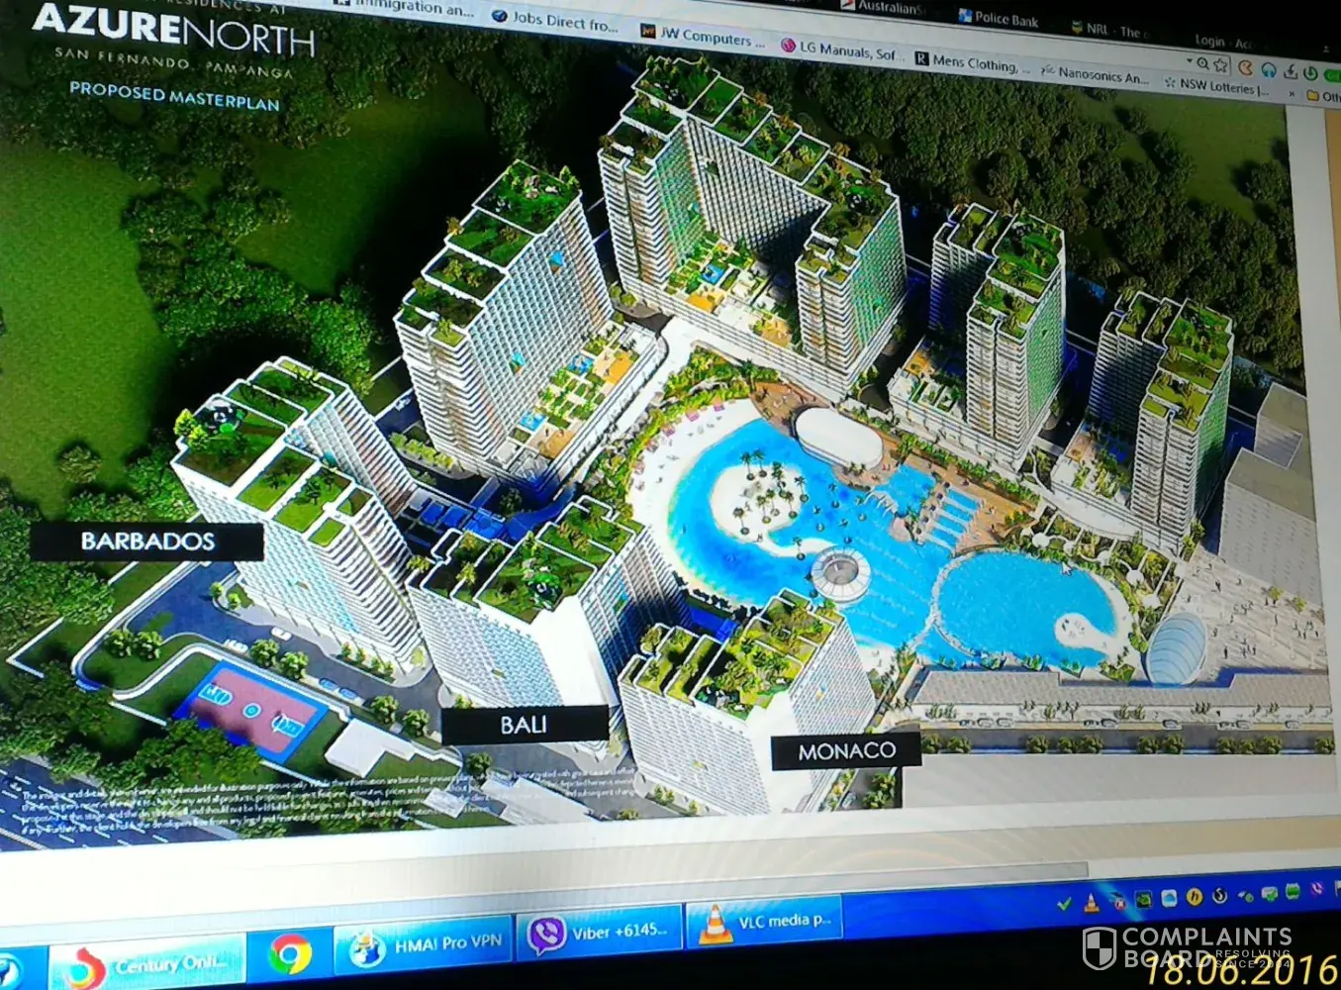Open the Other bookmarks folder
This screenshot has width=1341, height=990.
tap(1322, 96)
